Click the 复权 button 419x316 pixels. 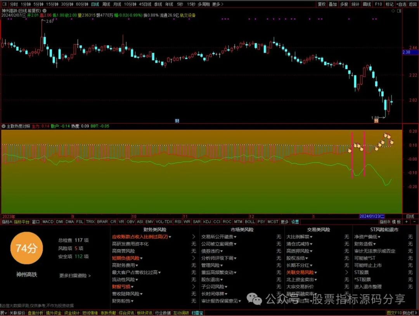coord(322,4)
